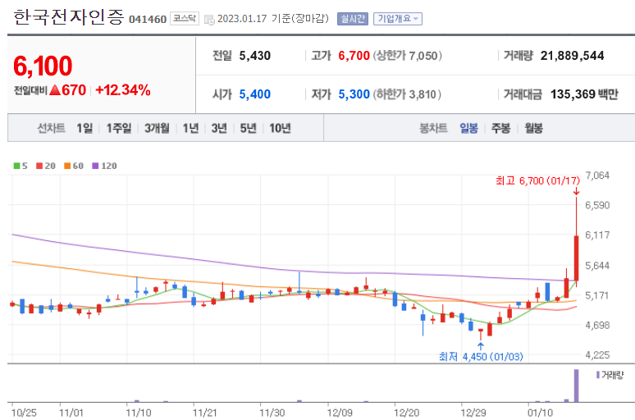Click the red up-triangle beside 670
The image size is (635, 420).
[55, 90]
